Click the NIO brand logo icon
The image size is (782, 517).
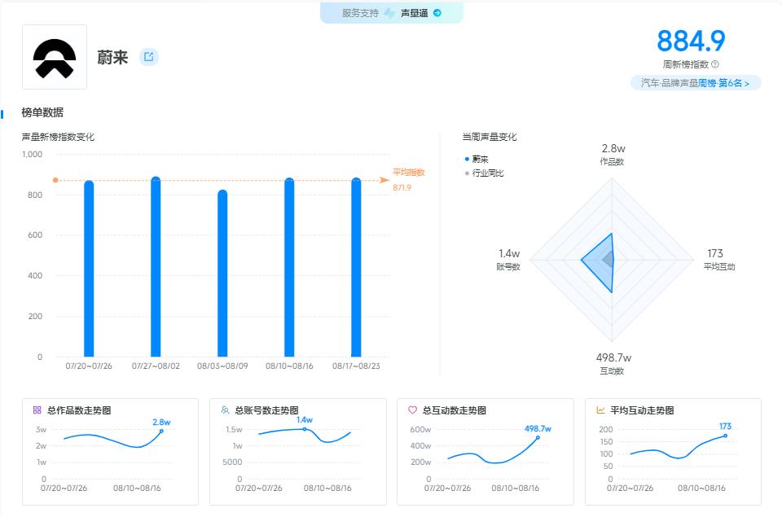point(55,57)
